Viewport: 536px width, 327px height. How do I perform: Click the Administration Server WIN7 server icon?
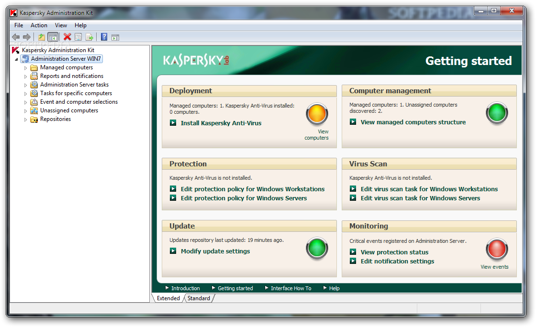(x=25, y=59)
